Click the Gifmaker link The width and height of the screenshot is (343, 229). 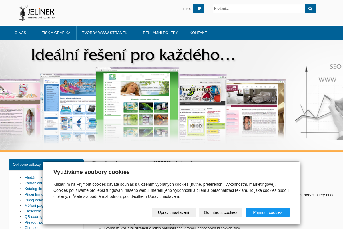click(x=32, y=227)
